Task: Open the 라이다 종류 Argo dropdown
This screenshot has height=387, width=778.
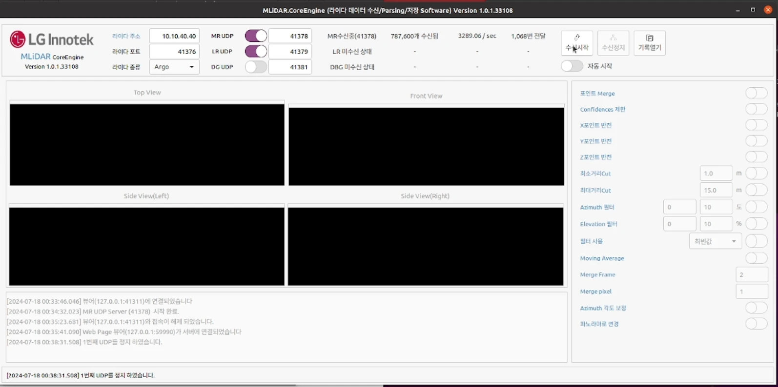Action: (x=174, y=67)
